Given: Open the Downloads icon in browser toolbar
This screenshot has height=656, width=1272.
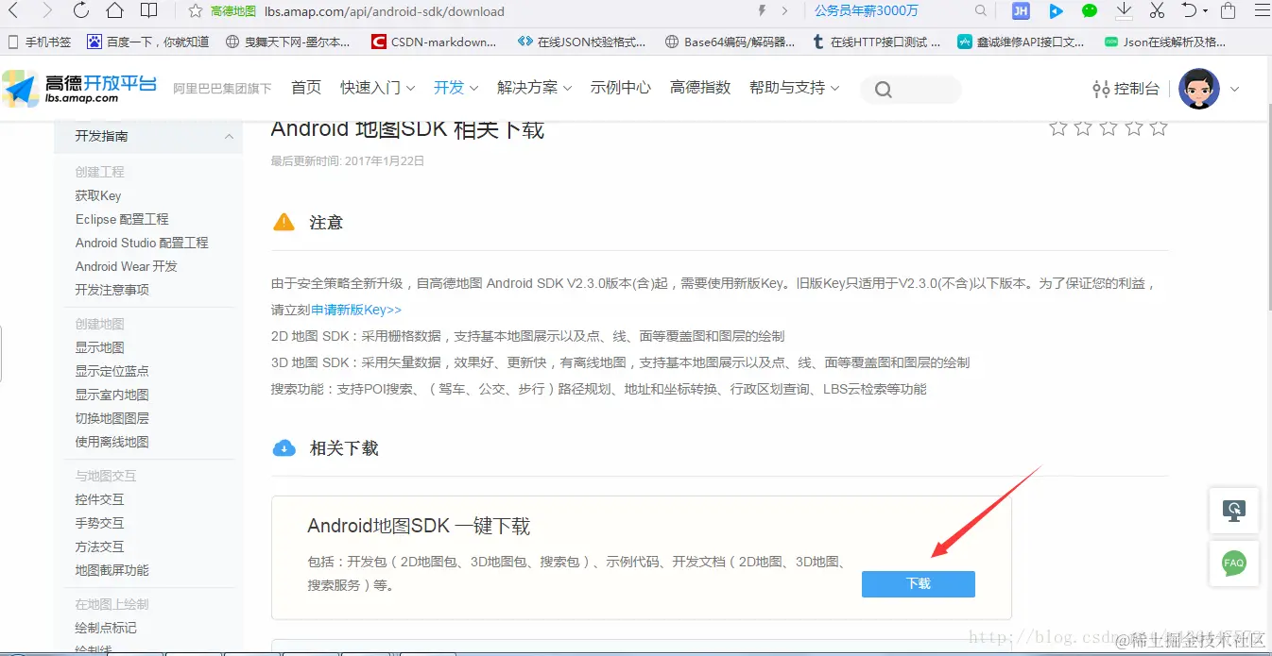Looking at the screenshot, I should point(1124,11).
